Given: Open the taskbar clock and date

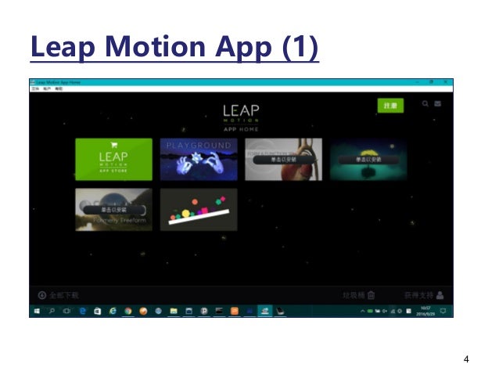Looking at the screenshot, I should click(425, 311).
